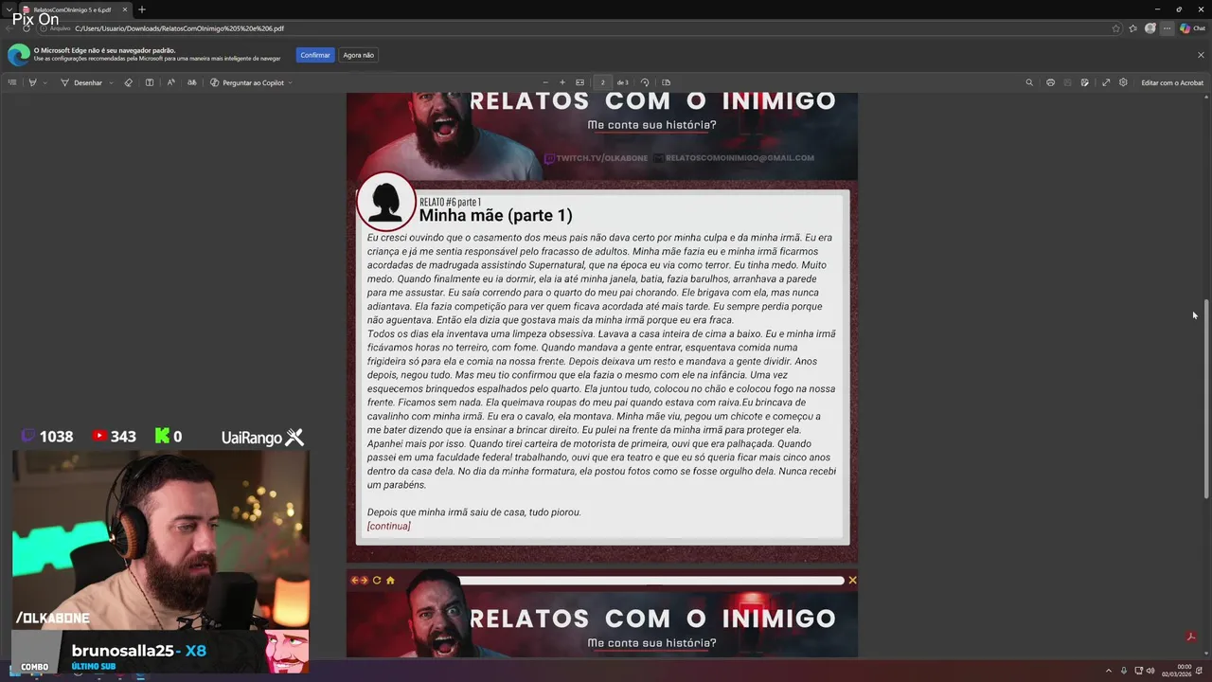Open a new browser tab
The height and width of the screenshot is (682, 1212).
142,9
